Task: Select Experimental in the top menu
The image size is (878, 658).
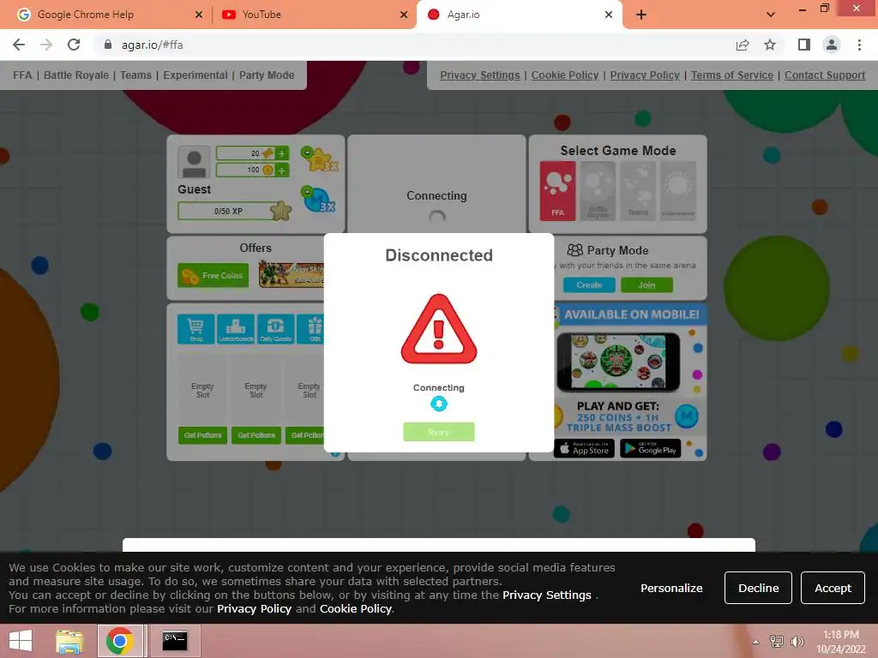Action: coord(195,75)
